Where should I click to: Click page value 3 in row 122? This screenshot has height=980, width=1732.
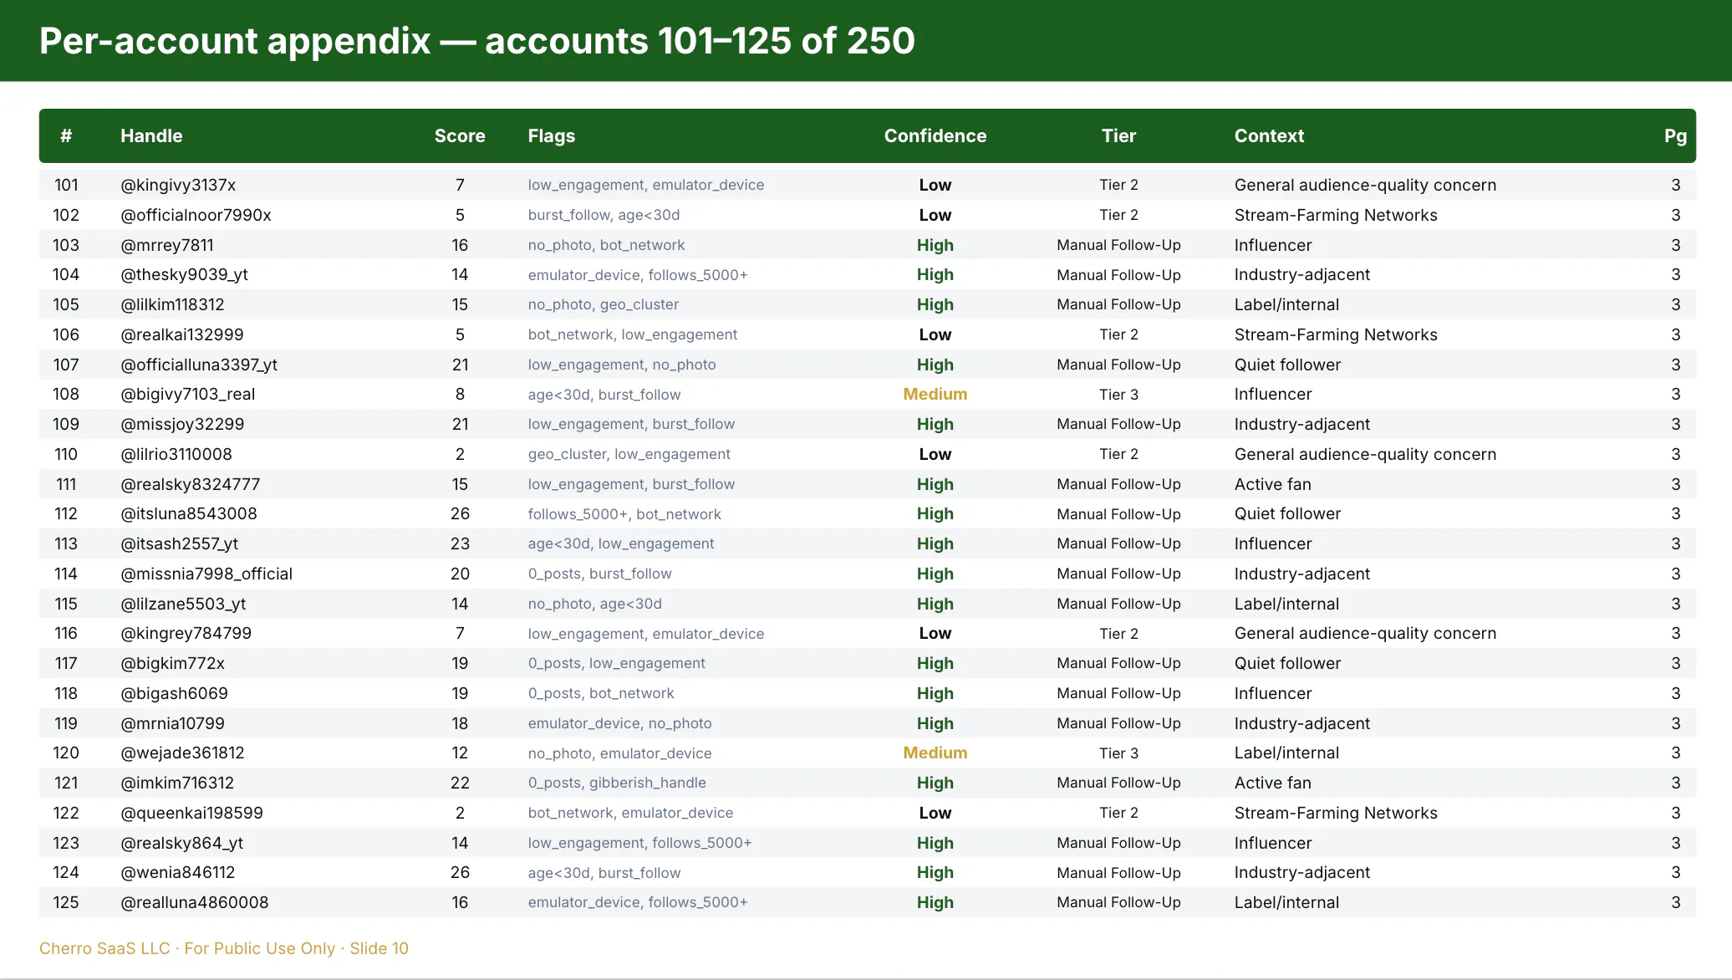tap(1675, 813)
